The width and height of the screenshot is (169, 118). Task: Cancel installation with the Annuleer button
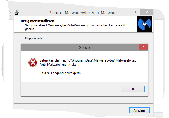[x=139, y=110]
